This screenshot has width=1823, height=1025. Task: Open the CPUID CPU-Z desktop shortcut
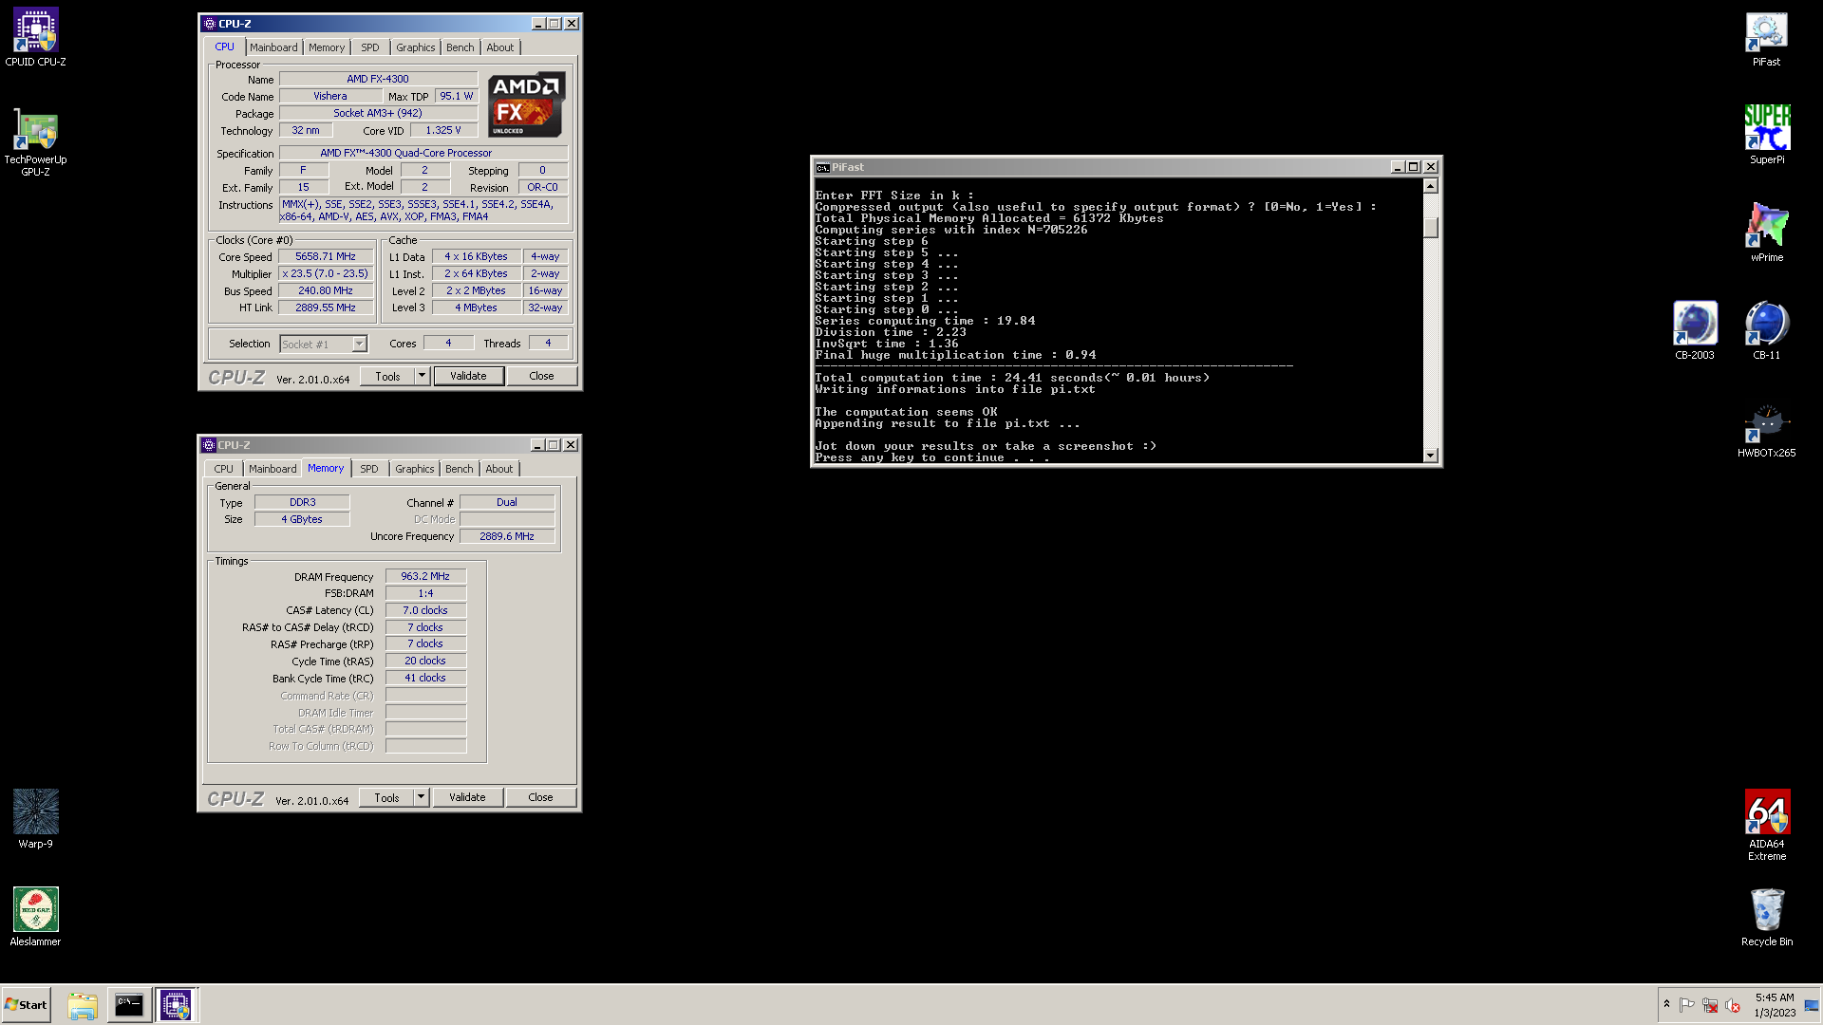pyautogui.click(x=35, y=37)
